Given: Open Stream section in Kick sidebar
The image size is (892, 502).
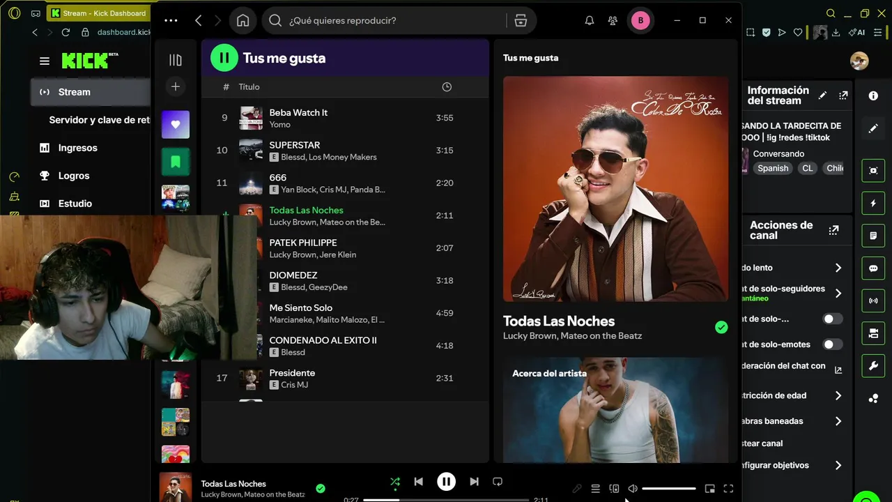Looking at the screenshot, I should 91,92.
